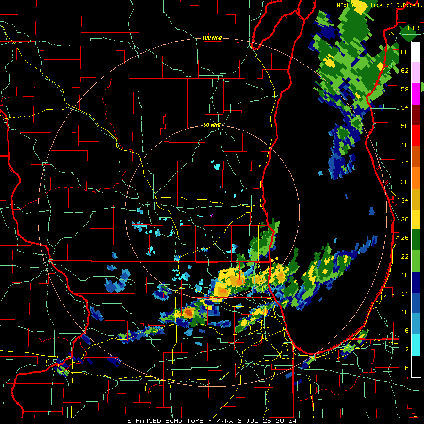424x424 pixels.
Task: Click legend value "18"
Action: pyautogui.click(x=405, y=275)
